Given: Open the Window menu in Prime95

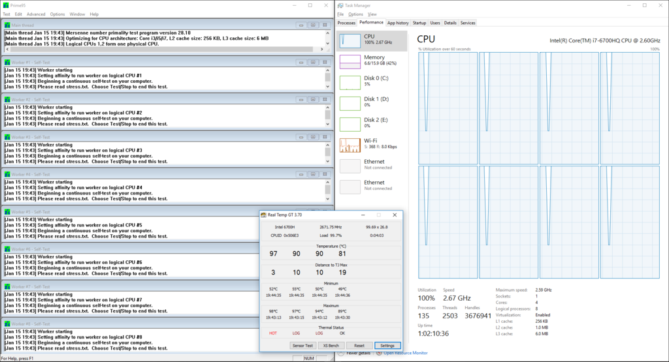Looking at the screenshot, I should [x=77, y=14].
